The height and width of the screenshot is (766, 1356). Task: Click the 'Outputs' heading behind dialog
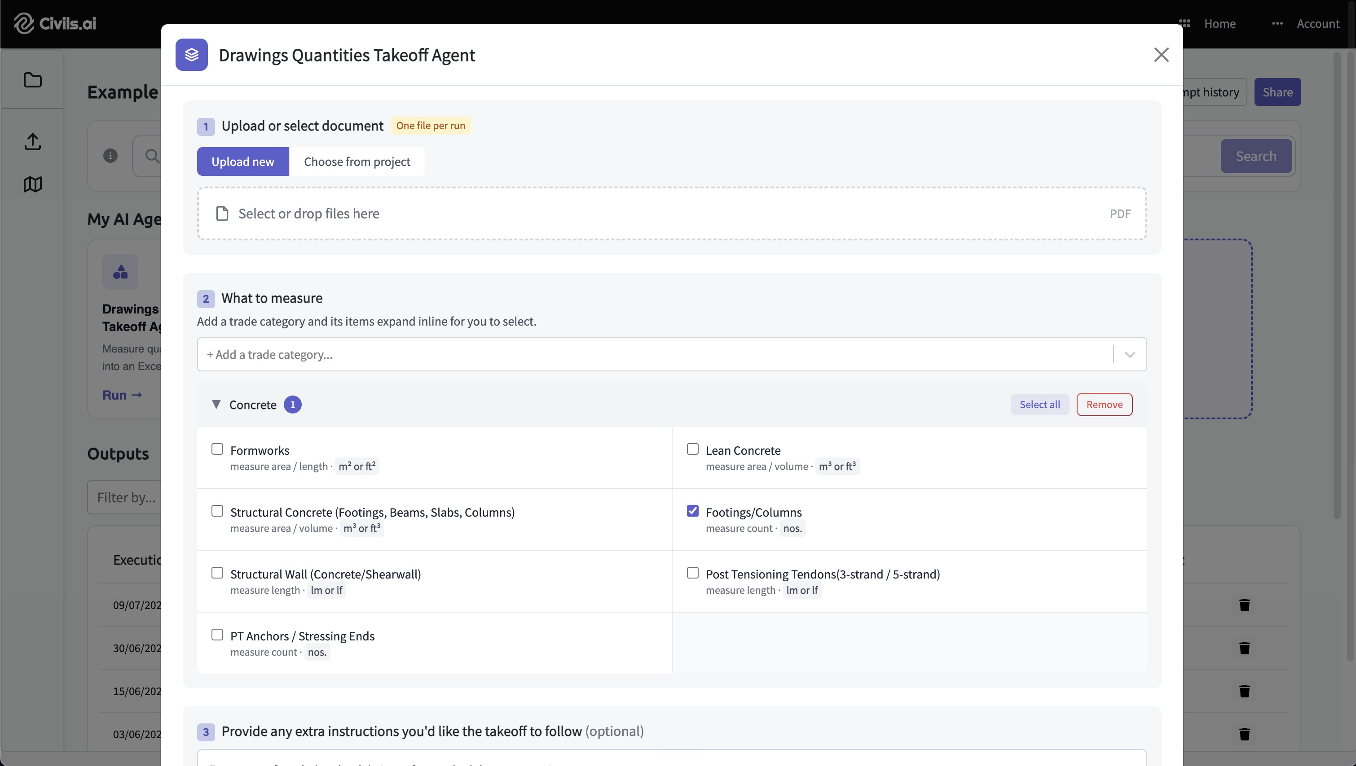coord(118,453)
